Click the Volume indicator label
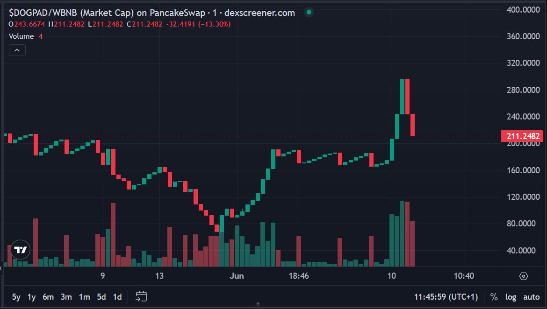 click(x=22, y=36)
